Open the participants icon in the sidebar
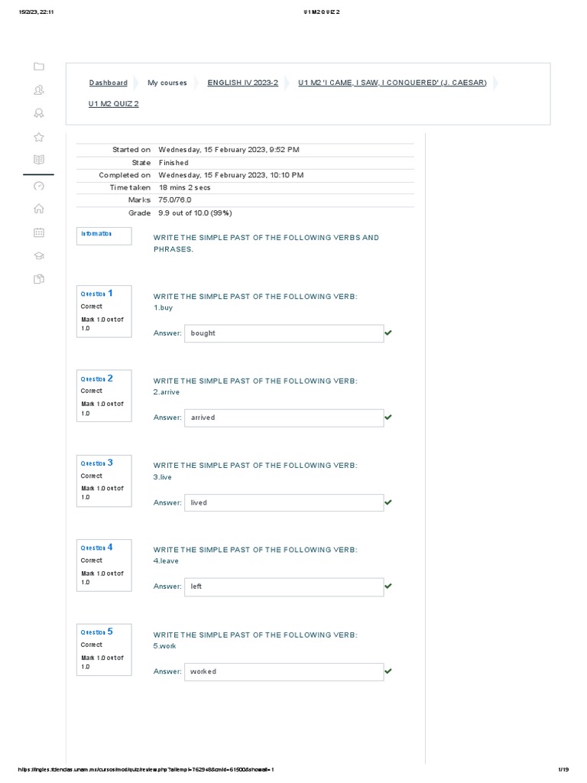The width and height of the screenshot is (587, 783). (39, 90)
